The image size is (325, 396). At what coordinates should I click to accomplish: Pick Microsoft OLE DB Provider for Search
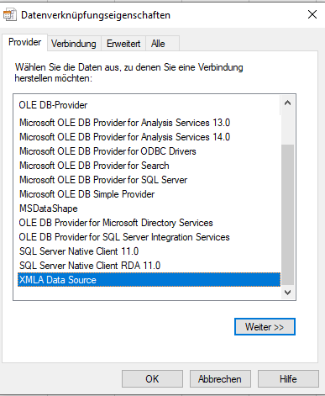pyautogui.click(x=94, y=166)
